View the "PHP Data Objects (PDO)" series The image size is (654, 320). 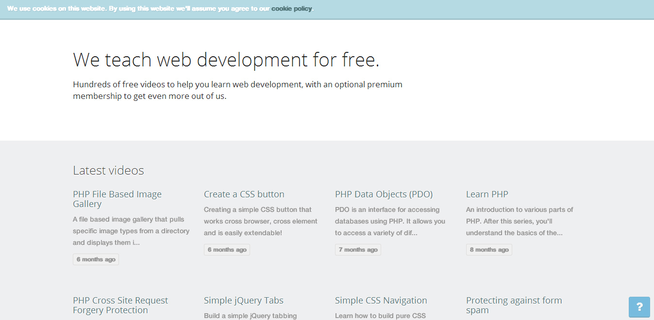[384, 194]
